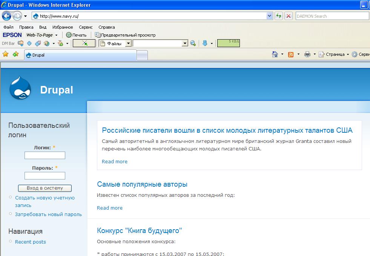Click the green speed indicator 5 KB/s
Viewport: 370px width, 256px height.
coord(229,43)
